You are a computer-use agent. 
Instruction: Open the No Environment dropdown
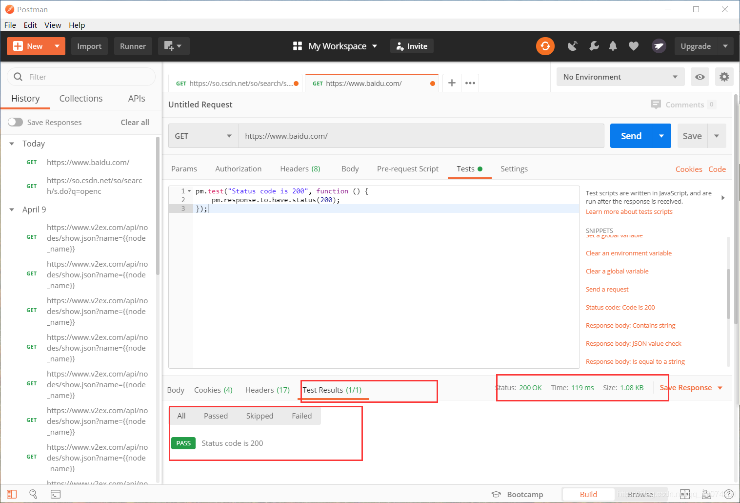[x=620, y=77]
